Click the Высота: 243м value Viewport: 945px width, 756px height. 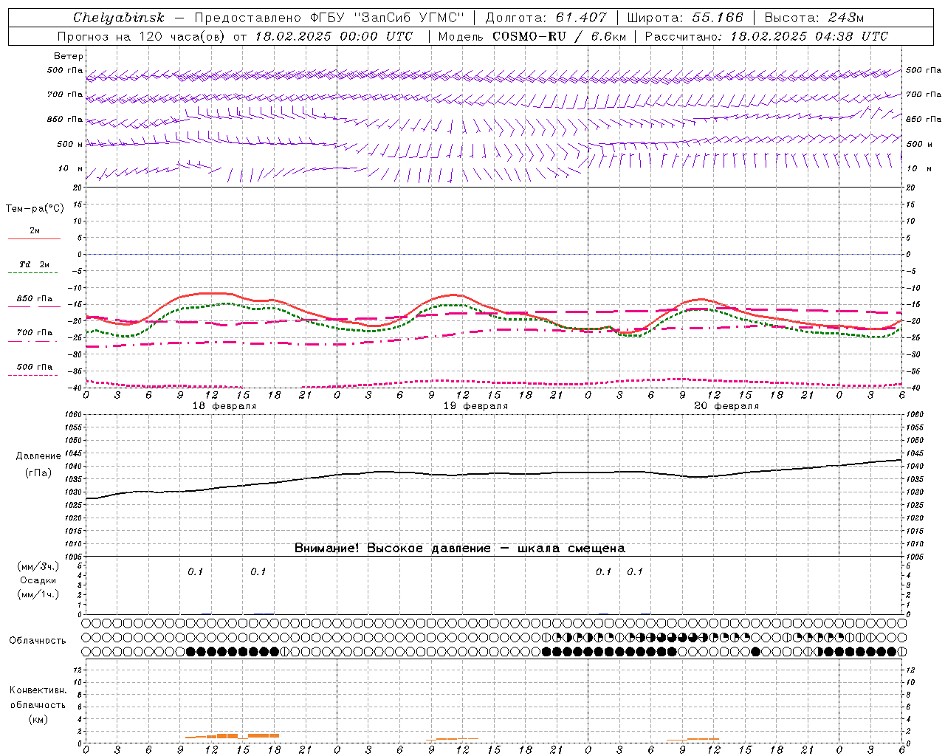pyautogui.click(x=814, y=18)
